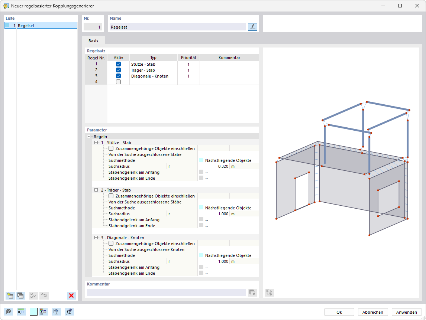Click Stabendgelenk am Anfang under 1 - Stütze - Stab
Image resolution: width=426 pixels, height=320 pixels.
click(x=134, y=172)
